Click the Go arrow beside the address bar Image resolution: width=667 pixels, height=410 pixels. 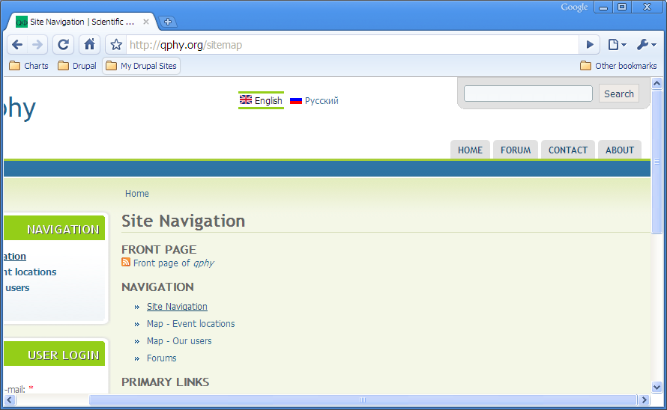click(x=590, y=45)
